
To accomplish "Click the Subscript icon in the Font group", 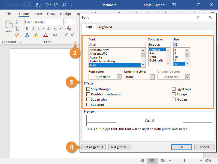I will click(x=55, y=28).
